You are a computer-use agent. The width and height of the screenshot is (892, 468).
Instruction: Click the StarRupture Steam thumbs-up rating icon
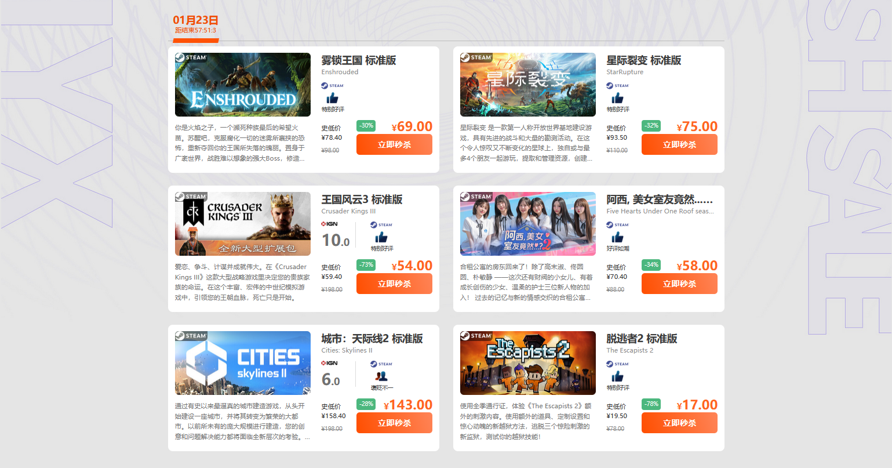click(x=617, y=98)
